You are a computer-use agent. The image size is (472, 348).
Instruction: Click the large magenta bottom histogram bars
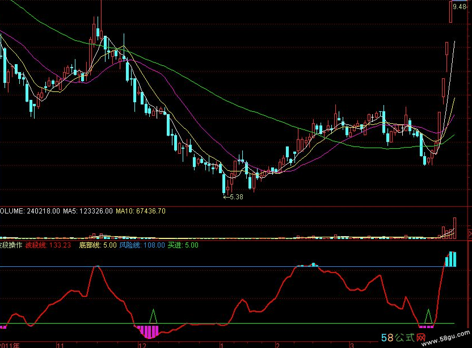(149, 331)
